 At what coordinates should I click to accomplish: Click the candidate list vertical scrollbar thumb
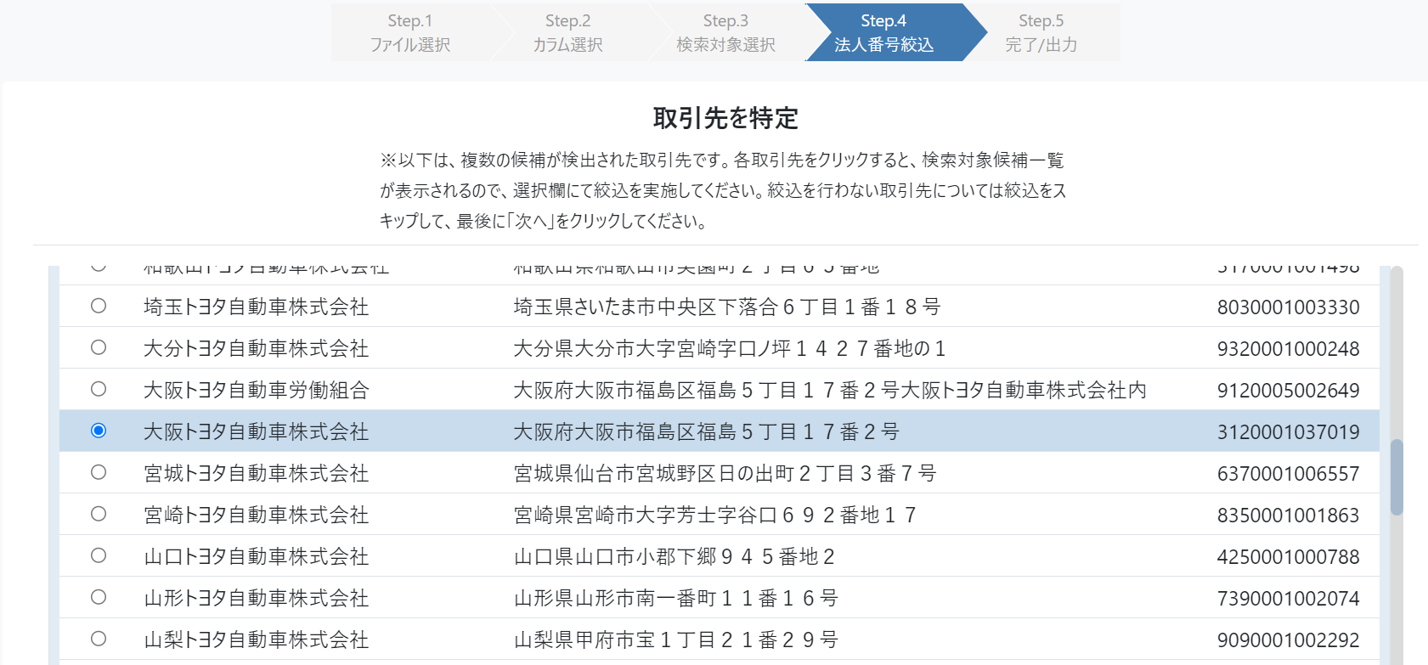click(x=1397, y=477)
